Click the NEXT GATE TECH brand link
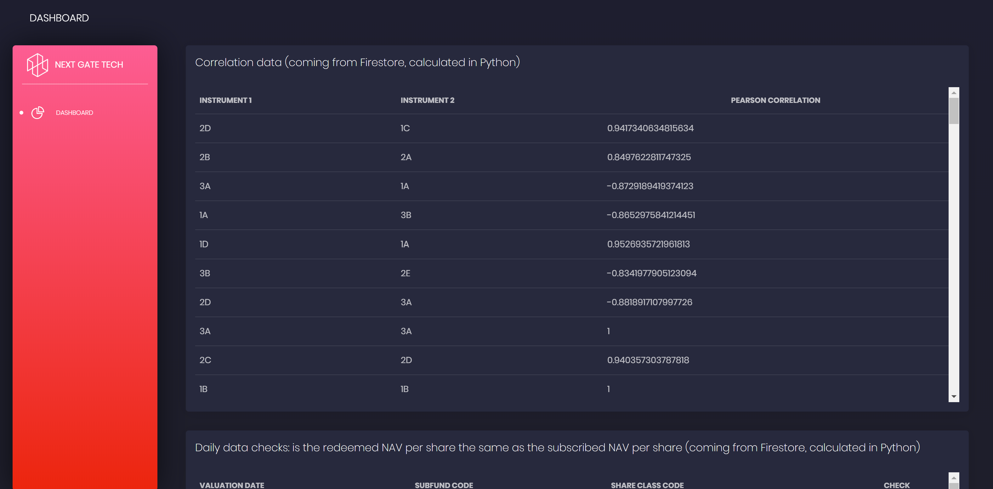This screenshot has height=489, width=993. pos(89,65)
